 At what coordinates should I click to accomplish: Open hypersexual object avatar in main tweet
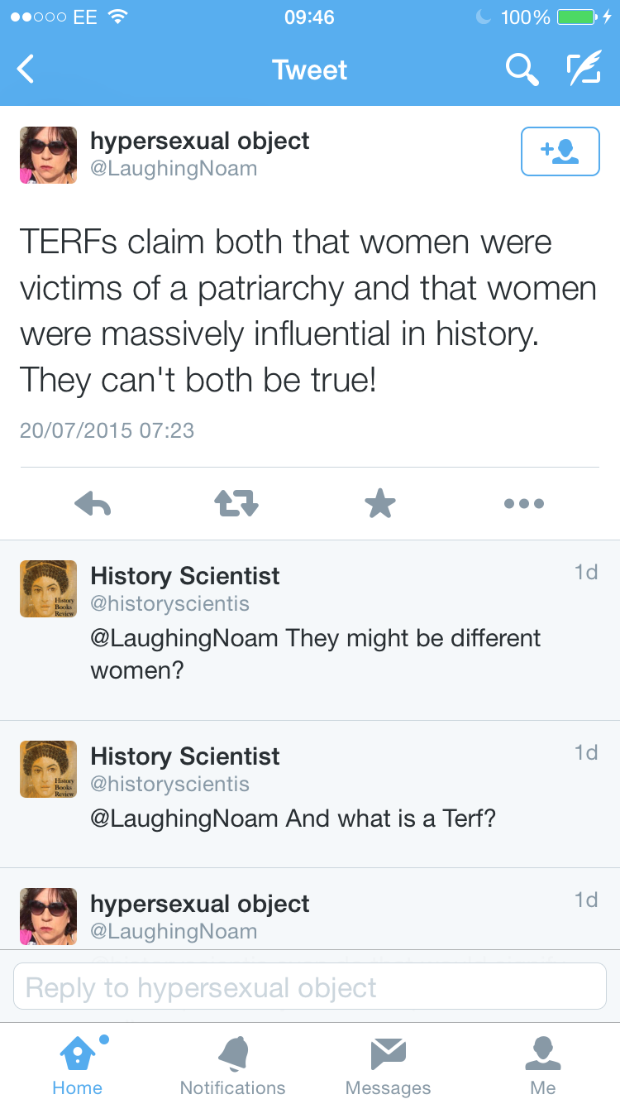(48, 155)
